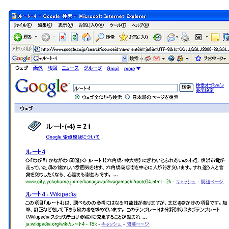The image size is (229, 229).
Task: Click the grey Forward arrow button
Action: click(46, 37)
